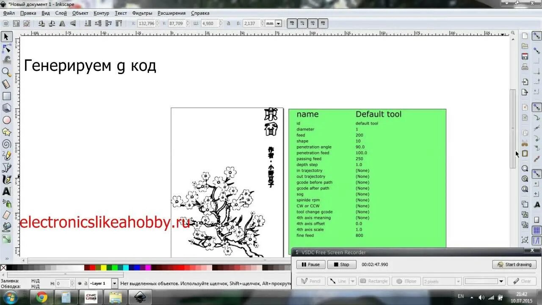Select the Zoom magnifier tool in toolbox
Image resolution: width=542 pixels, height=305 pixels.
coord(6,72)
